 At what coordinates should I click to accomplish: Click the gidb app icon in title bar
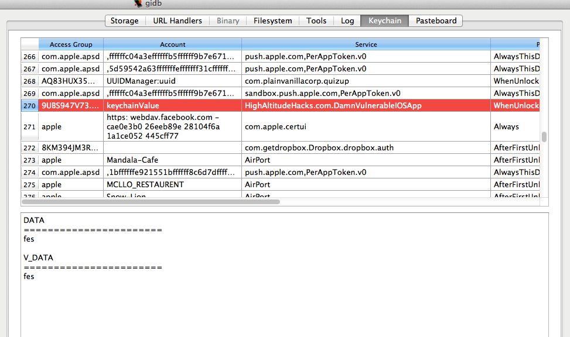[138, 3]
